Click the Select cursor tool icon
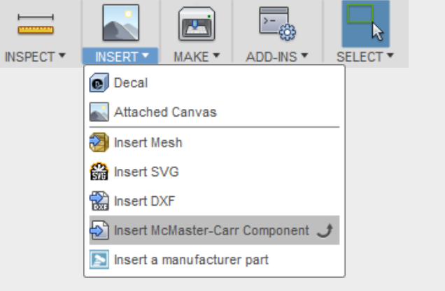This screenshot has width=445, height=291. [x=365, y=23]
